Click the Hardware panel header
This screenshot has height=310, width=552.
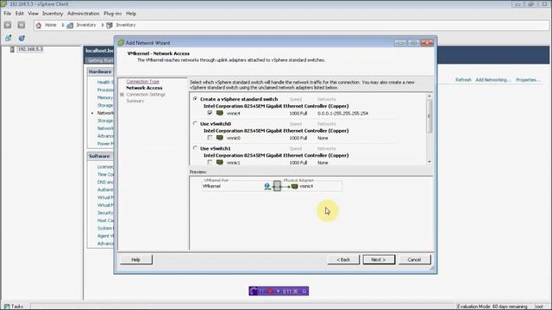(100, 71)
